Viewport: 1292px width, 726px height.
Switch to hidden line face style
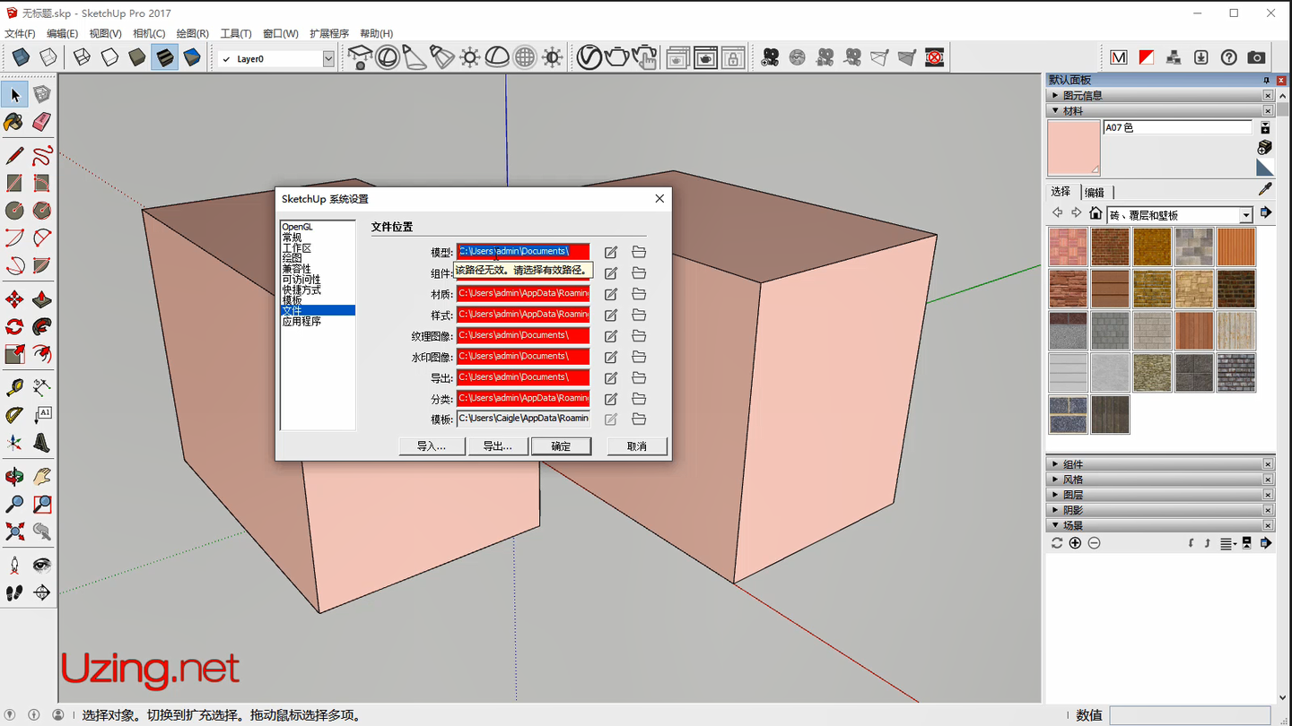pos(109,57)
